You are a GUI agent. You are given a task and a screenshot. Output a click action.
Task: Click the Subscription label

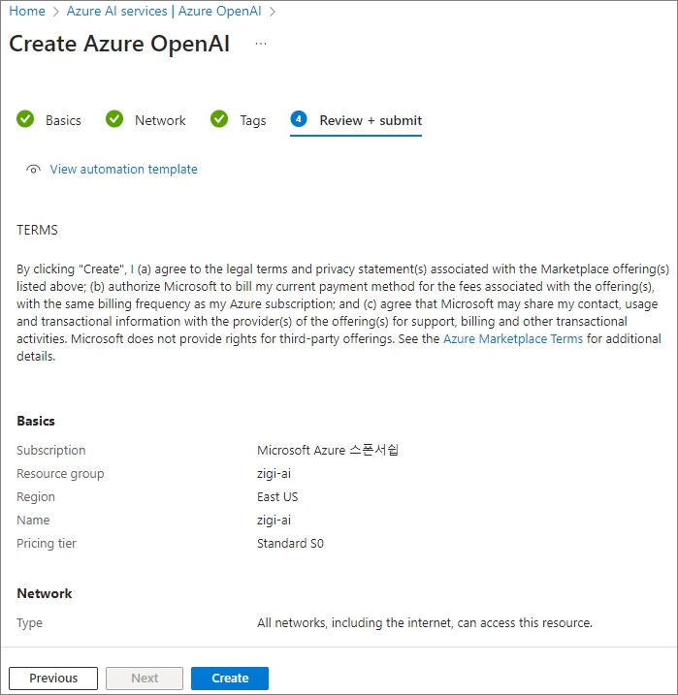tap(51, 451)
